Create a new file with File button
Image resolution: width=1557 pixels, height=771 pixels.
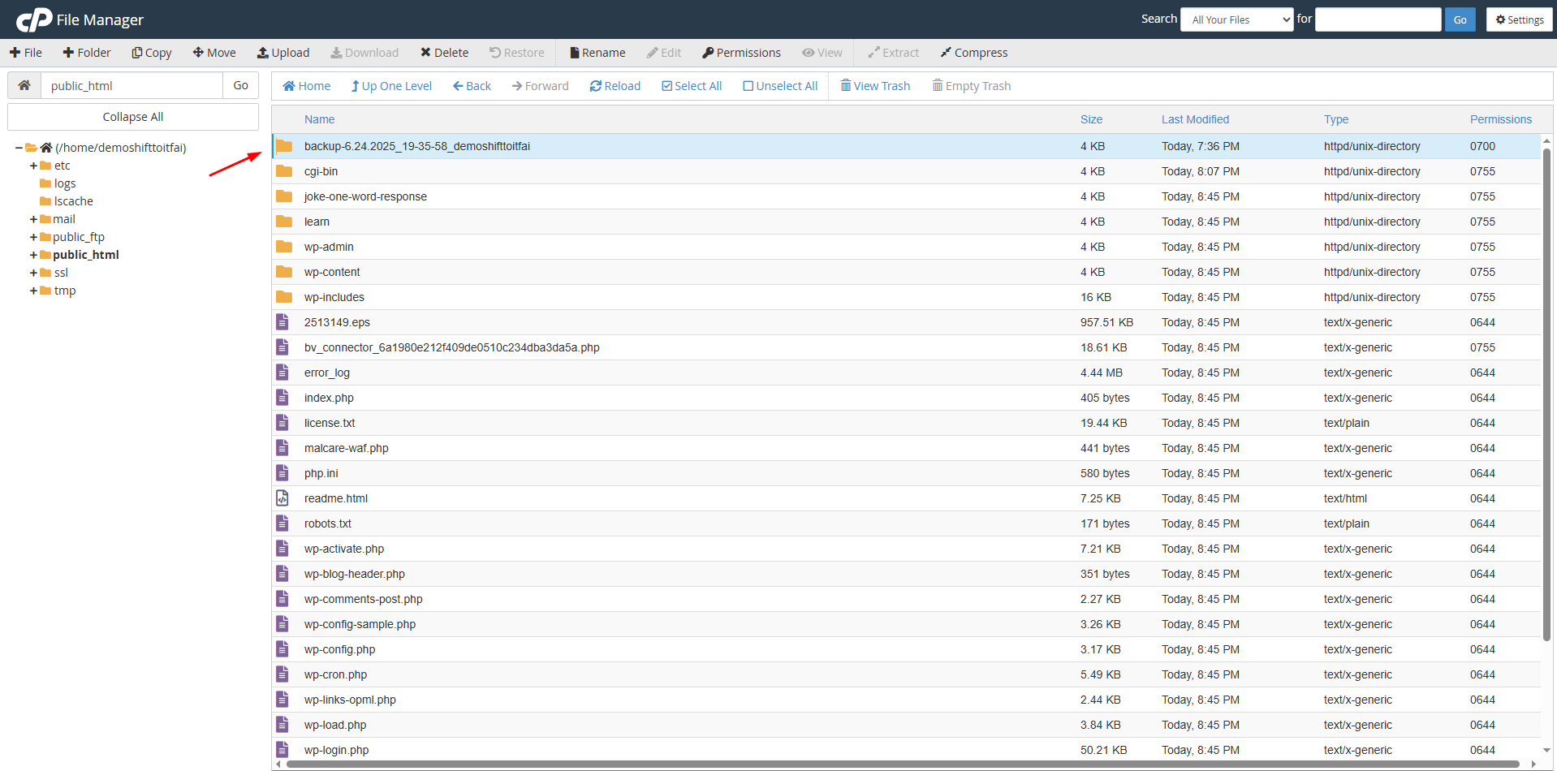tap(26, 53)
